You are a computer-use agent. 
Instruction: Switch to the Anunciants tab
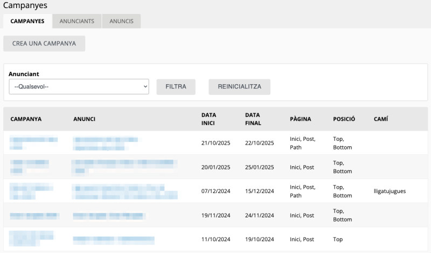[x=77, y=21]
